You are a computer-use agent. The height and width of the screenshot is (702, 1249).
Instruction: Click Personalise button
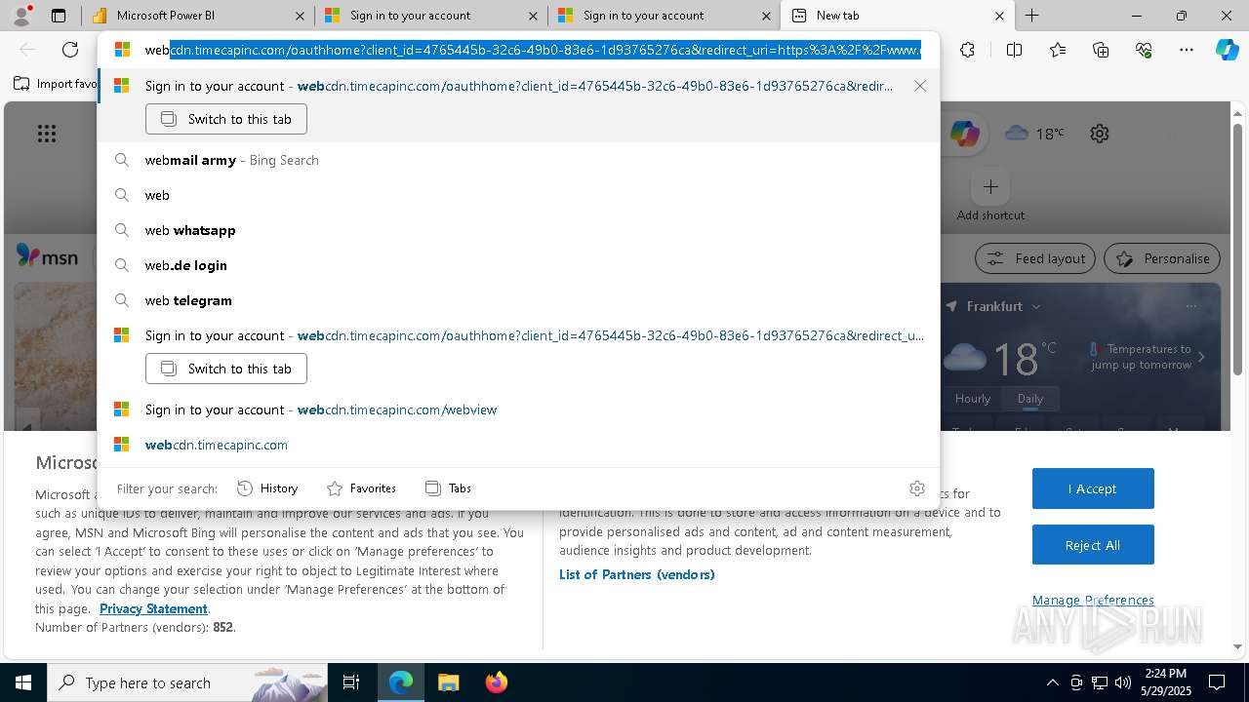[x=1162, y=258]
